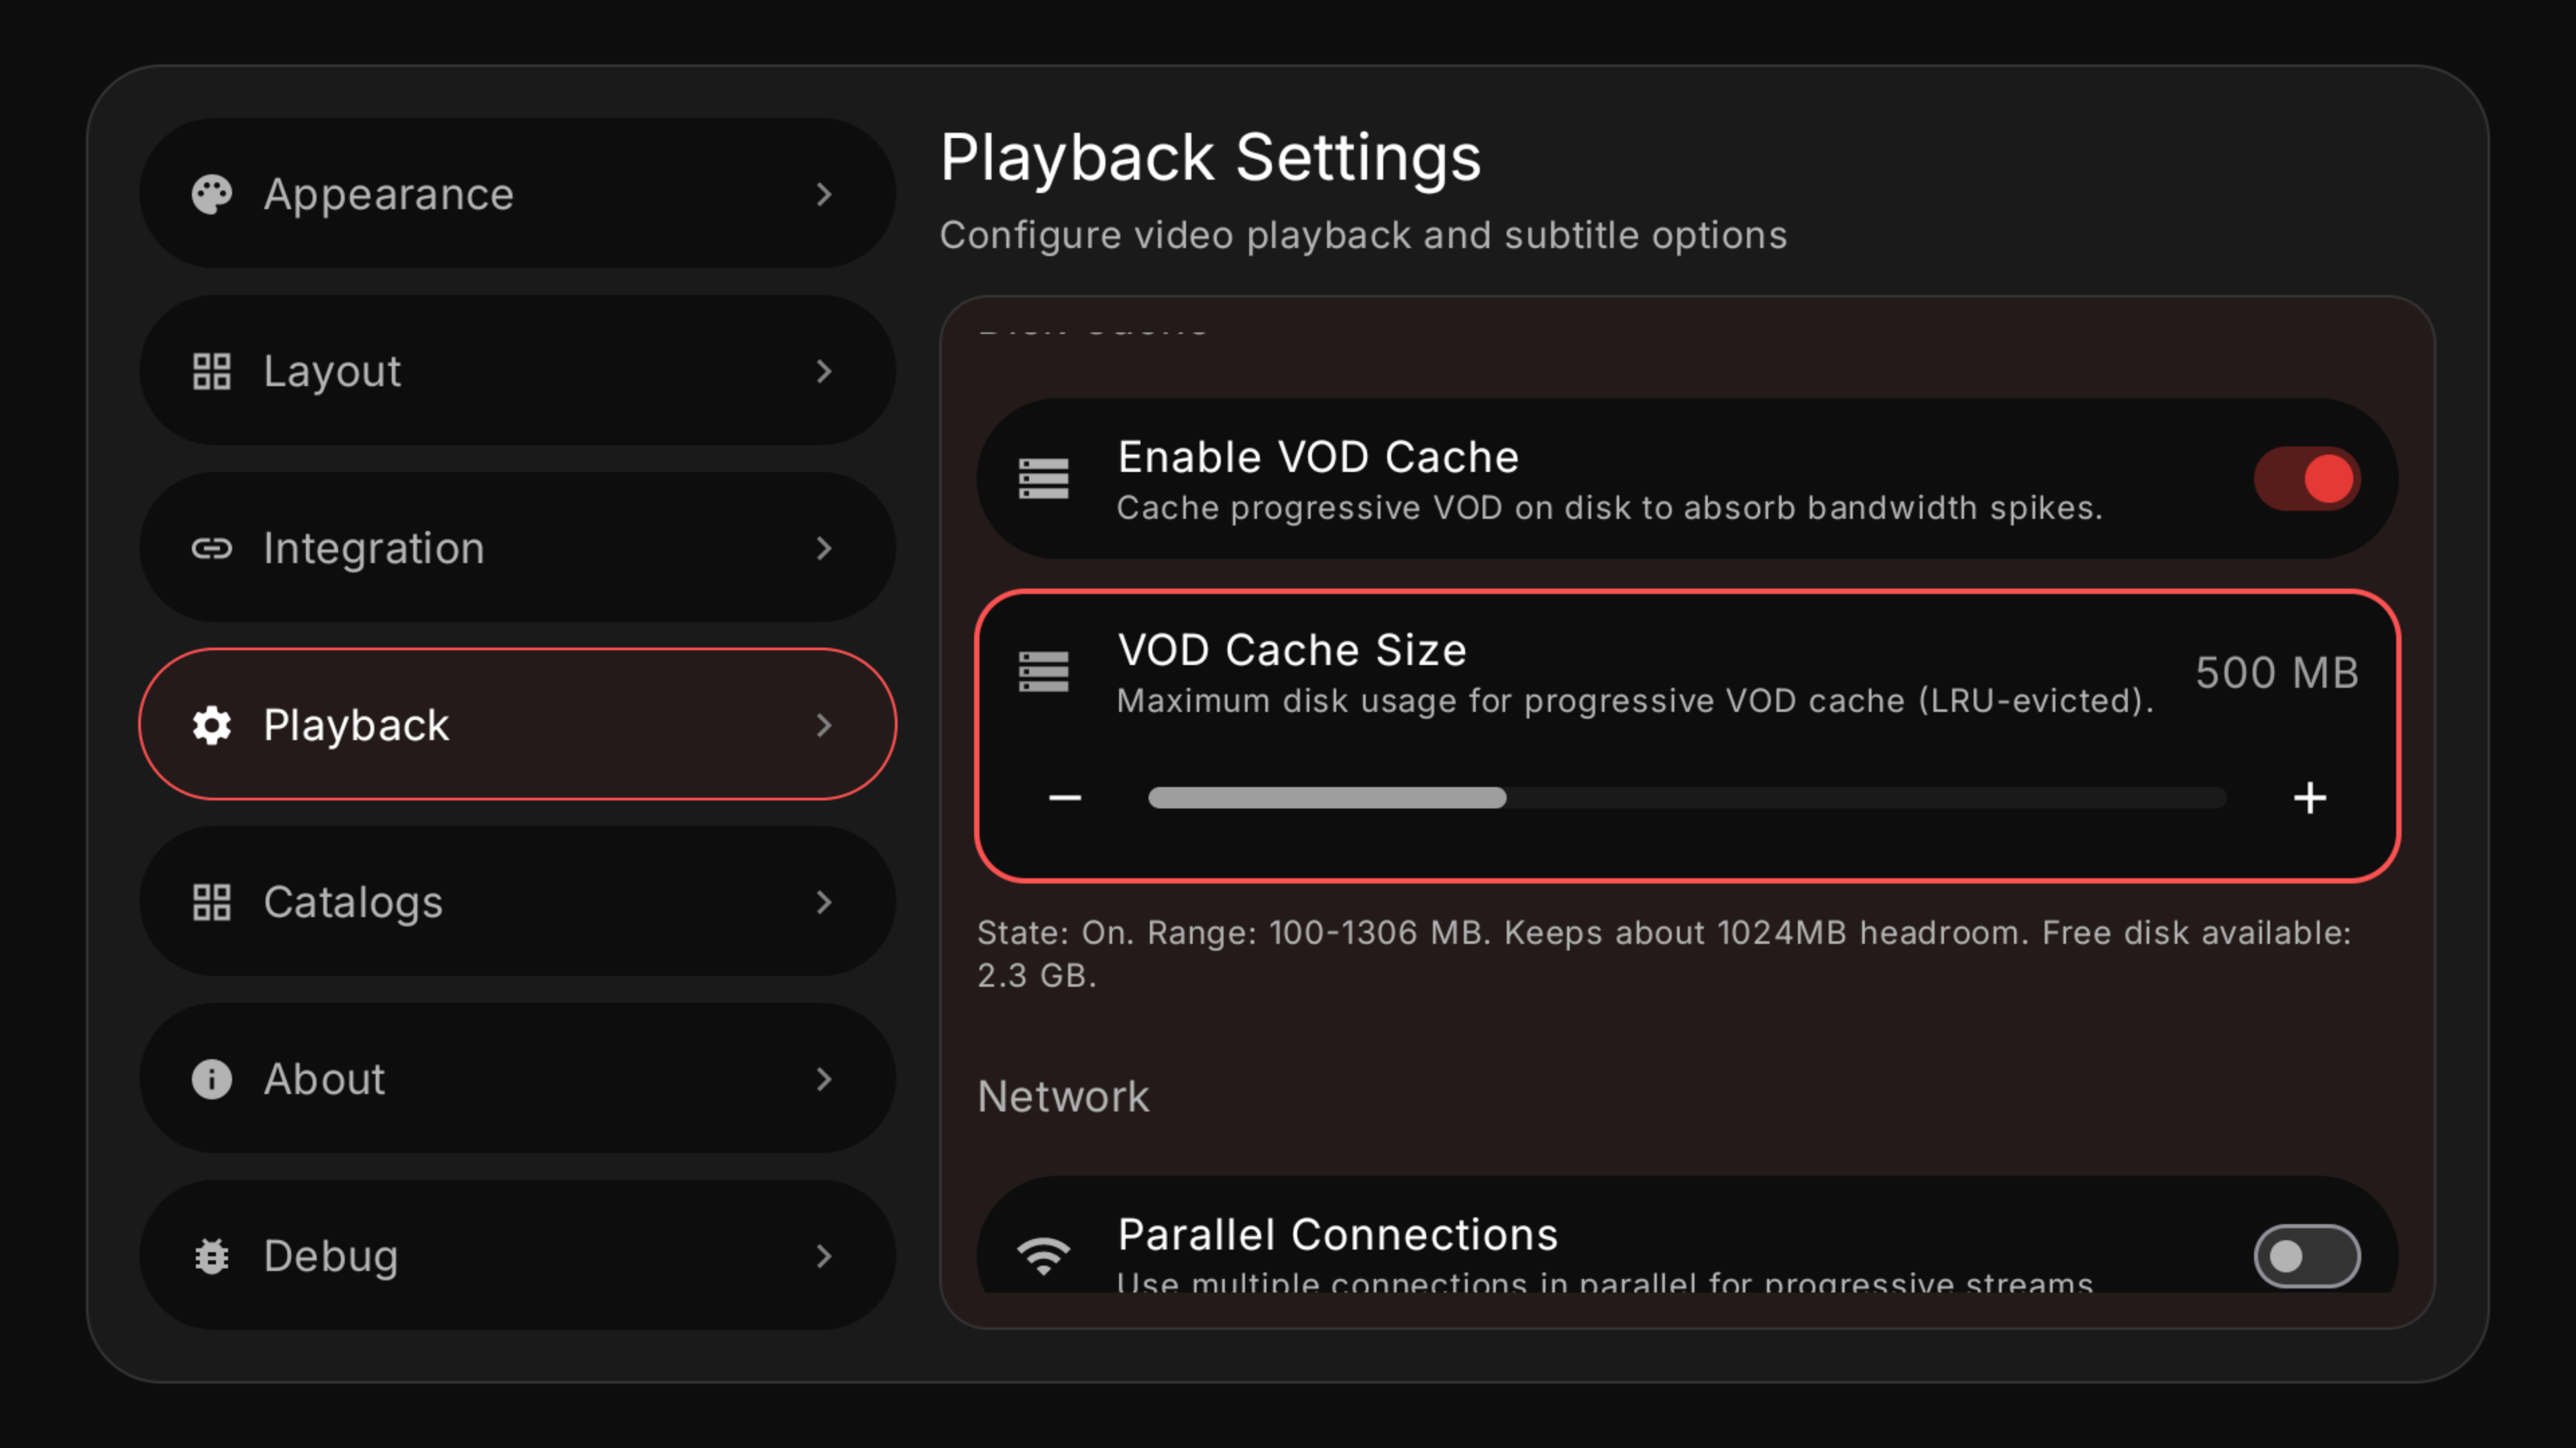
Task: Click the About info icon
Action: pyautogui.click(x=212, y=1079)
